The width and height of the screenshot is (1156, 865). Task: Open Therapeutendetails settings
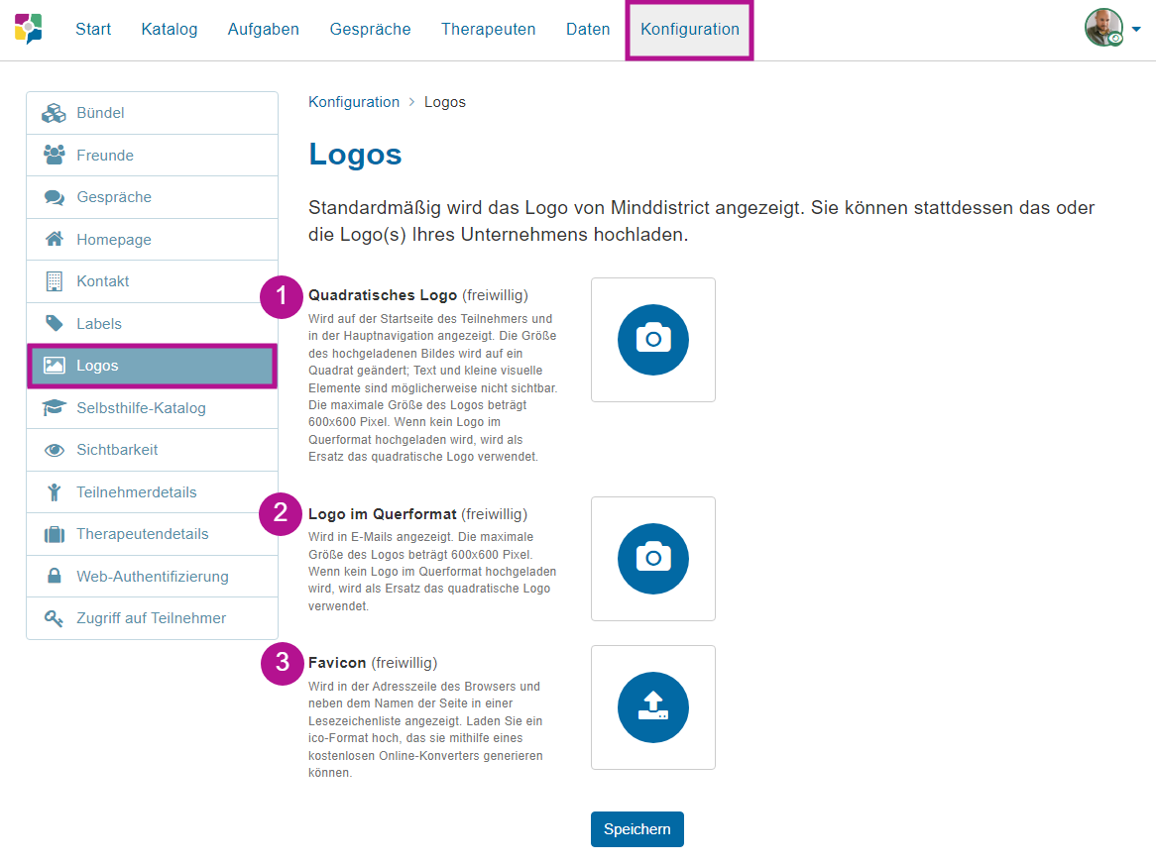(152, 534)
